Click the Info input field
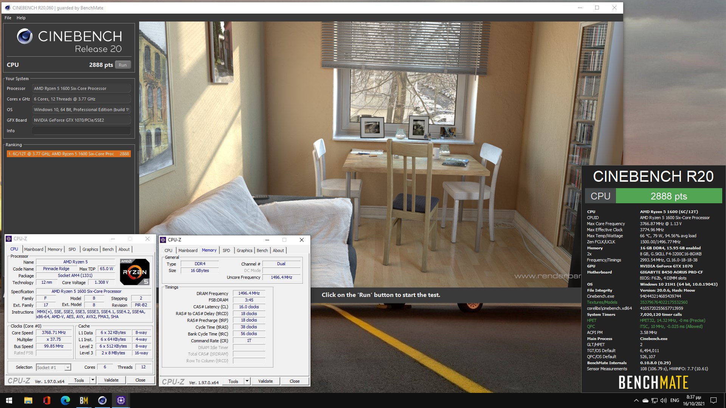This screenshot has width=726, height=408. [x=81, y=131]
